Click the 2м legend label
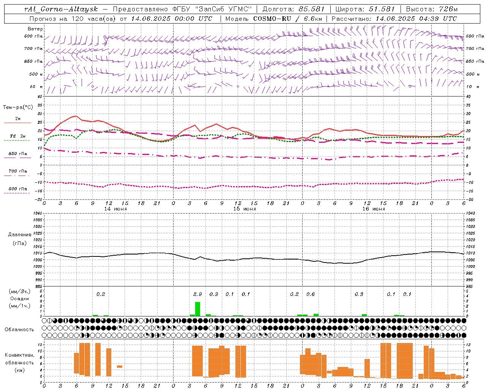486x389 pixels. tap(18, 119)
